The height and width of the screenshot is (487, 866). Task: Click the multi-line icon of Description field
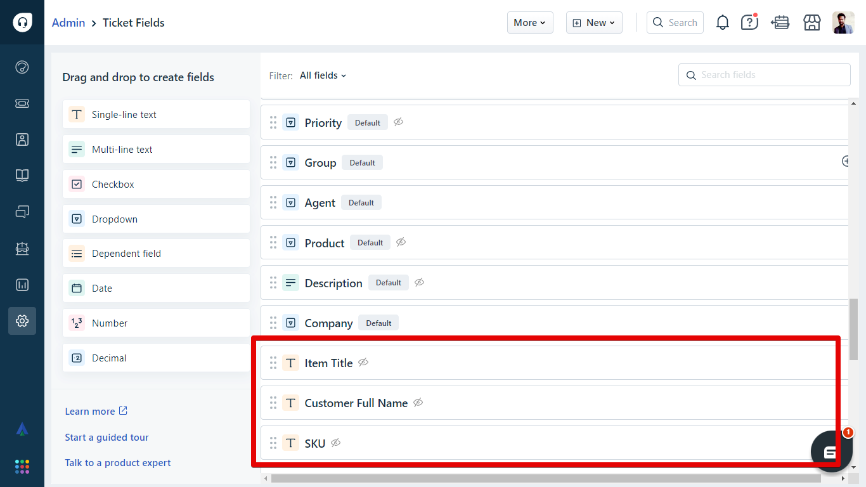click(290, 283)
